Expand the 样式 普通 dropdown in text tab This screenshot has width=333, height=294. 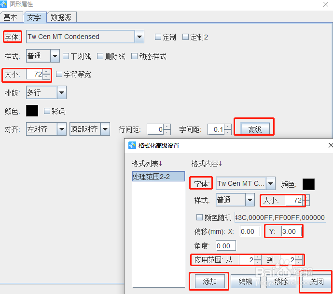[x=55, y=56]
